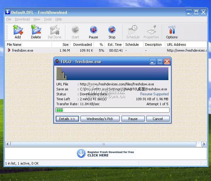Click 109.91 KB of 1.96 MB text
This screenshot has width=211, height=181.
(152, 99)
